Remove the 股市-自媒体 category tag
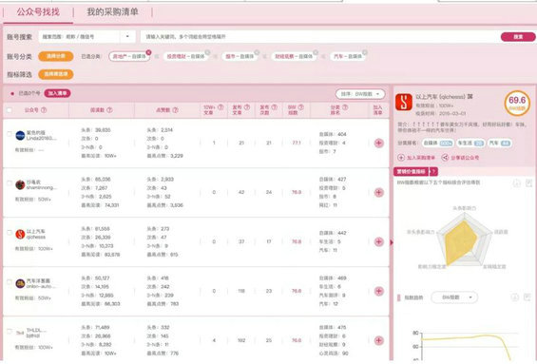Image resolution: width=537 pixels, height=364 pixels. tap(257, 52)
